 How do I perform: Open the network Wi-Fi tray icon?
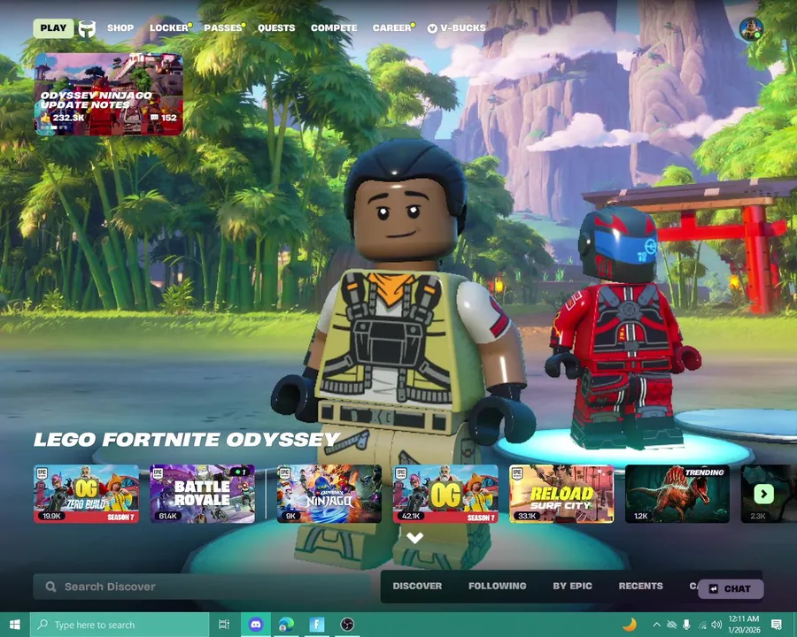(x=702, y=625)
